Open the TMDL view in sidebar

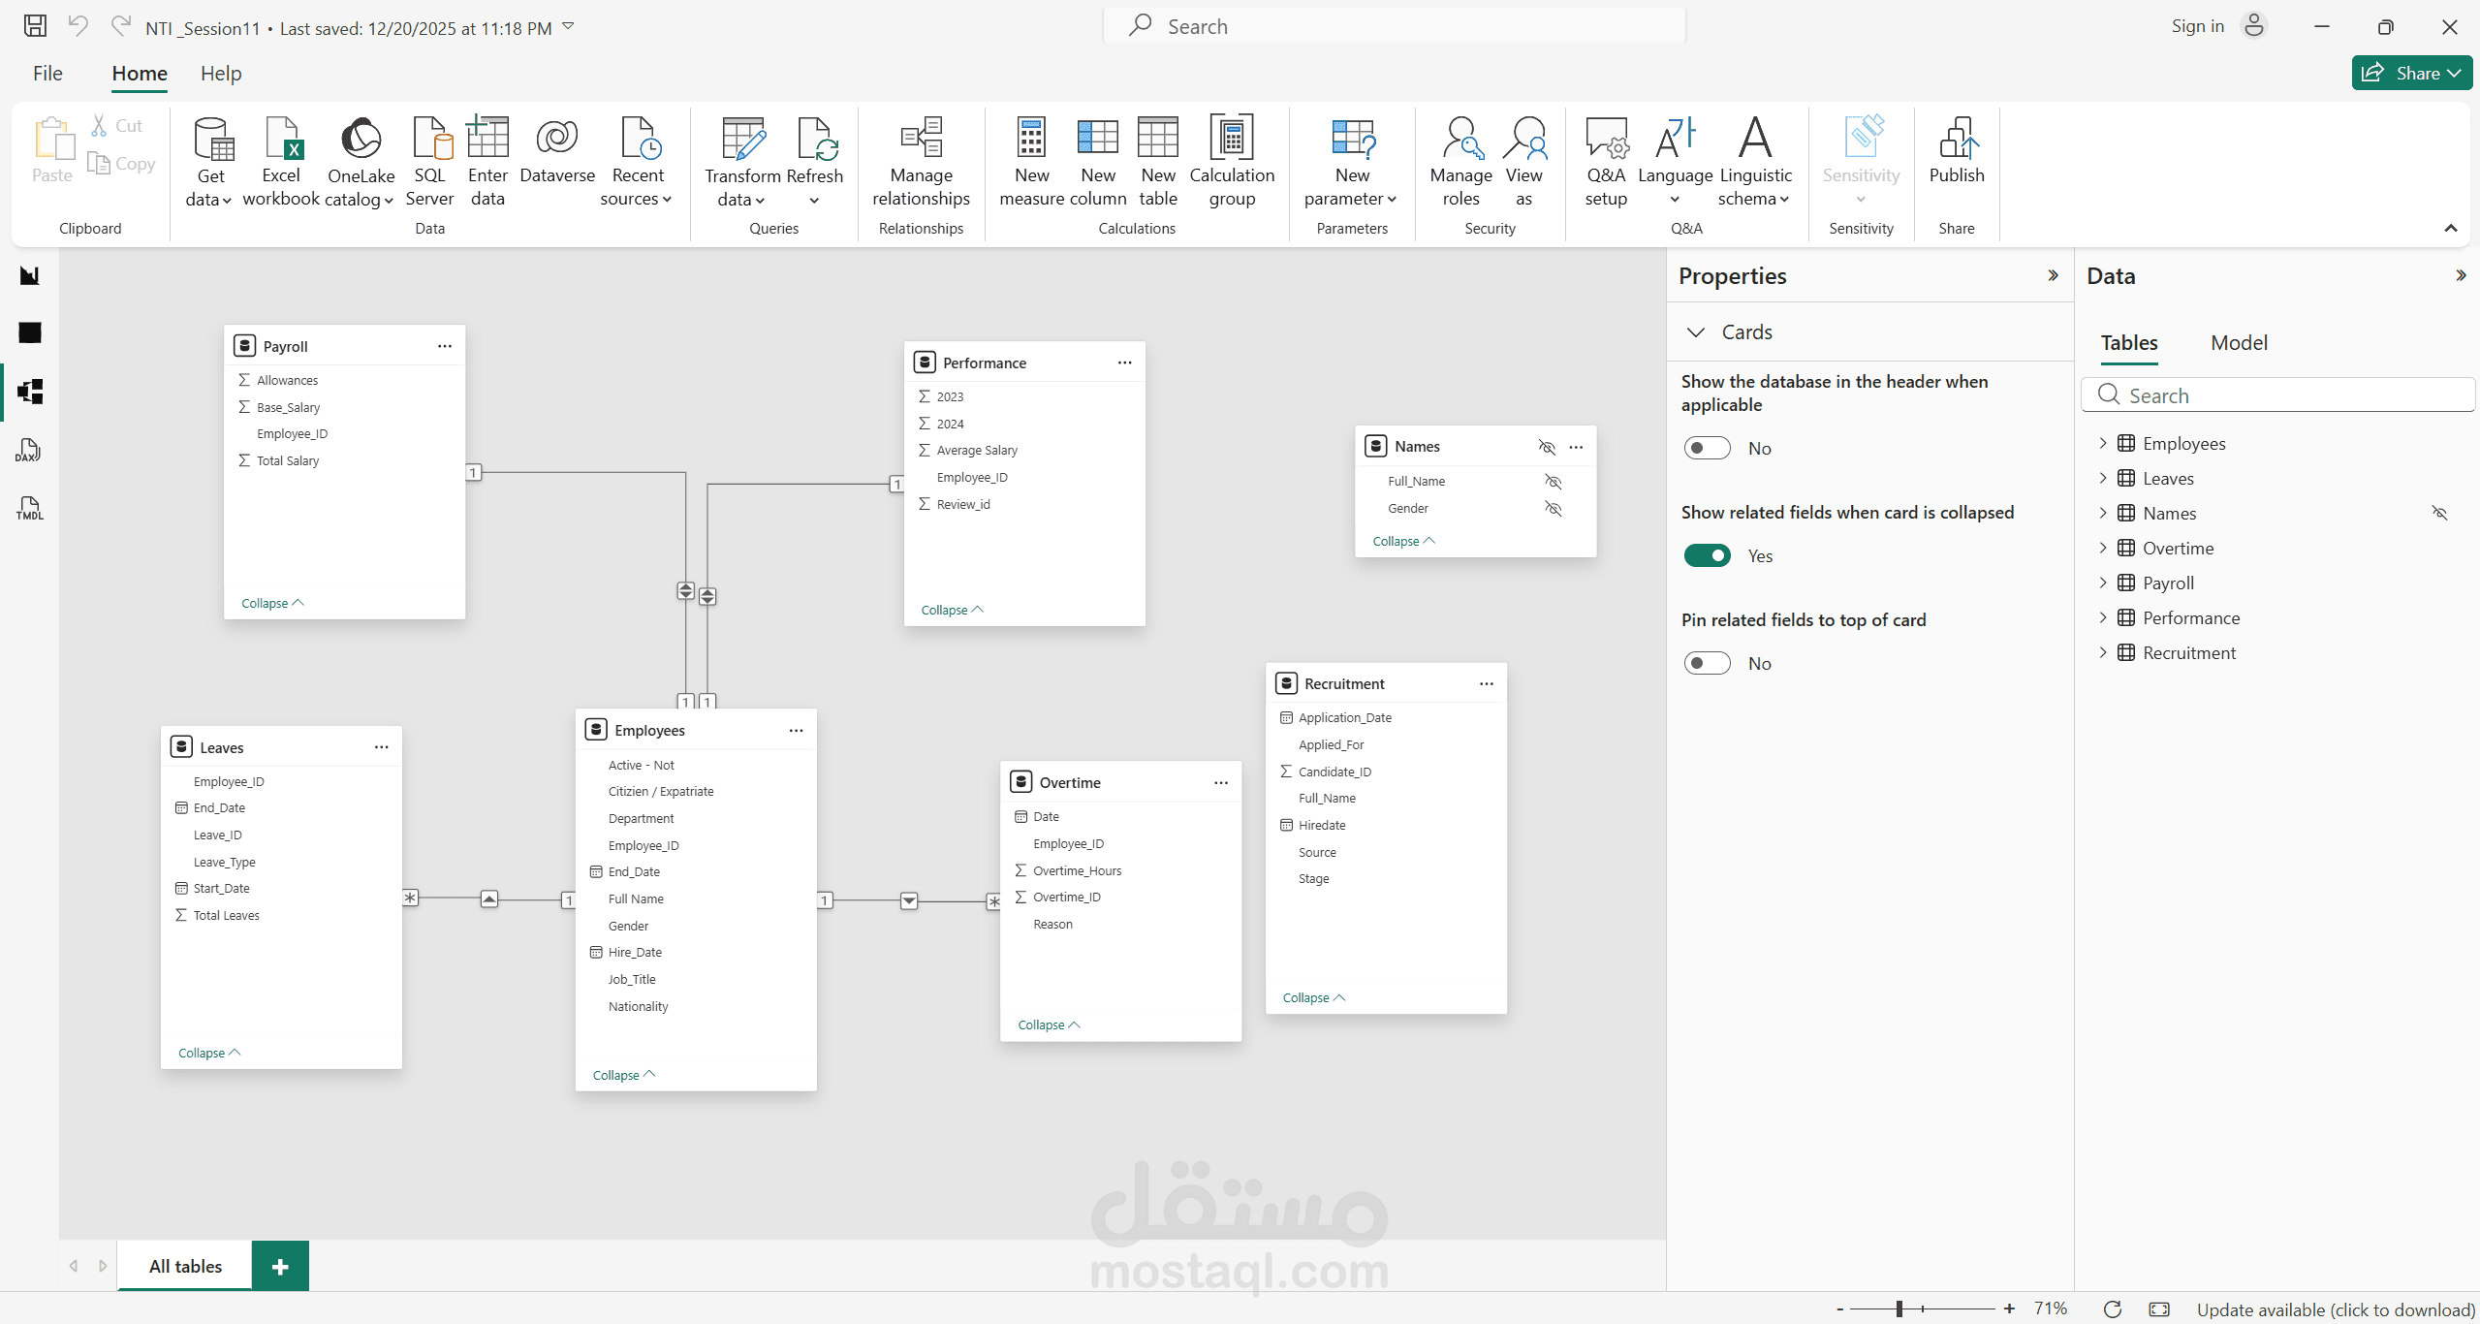point(29,508)
